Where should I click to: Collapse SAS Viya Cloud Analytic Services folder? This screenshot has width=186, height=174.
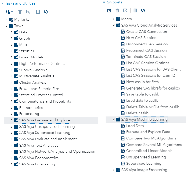[x=114, y=26]
